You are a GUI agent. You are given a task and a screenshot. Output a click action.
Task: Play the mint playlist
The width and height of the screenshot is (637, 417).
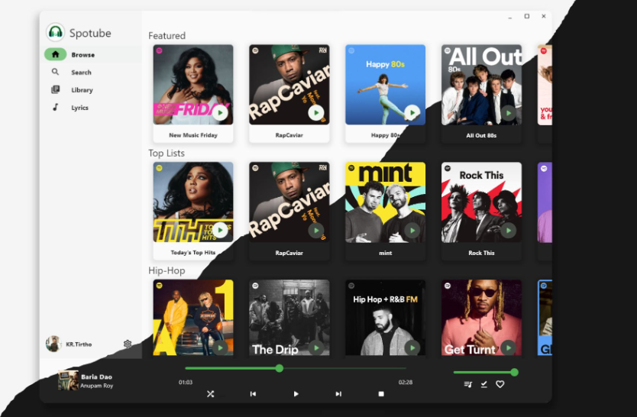point(412,230)
